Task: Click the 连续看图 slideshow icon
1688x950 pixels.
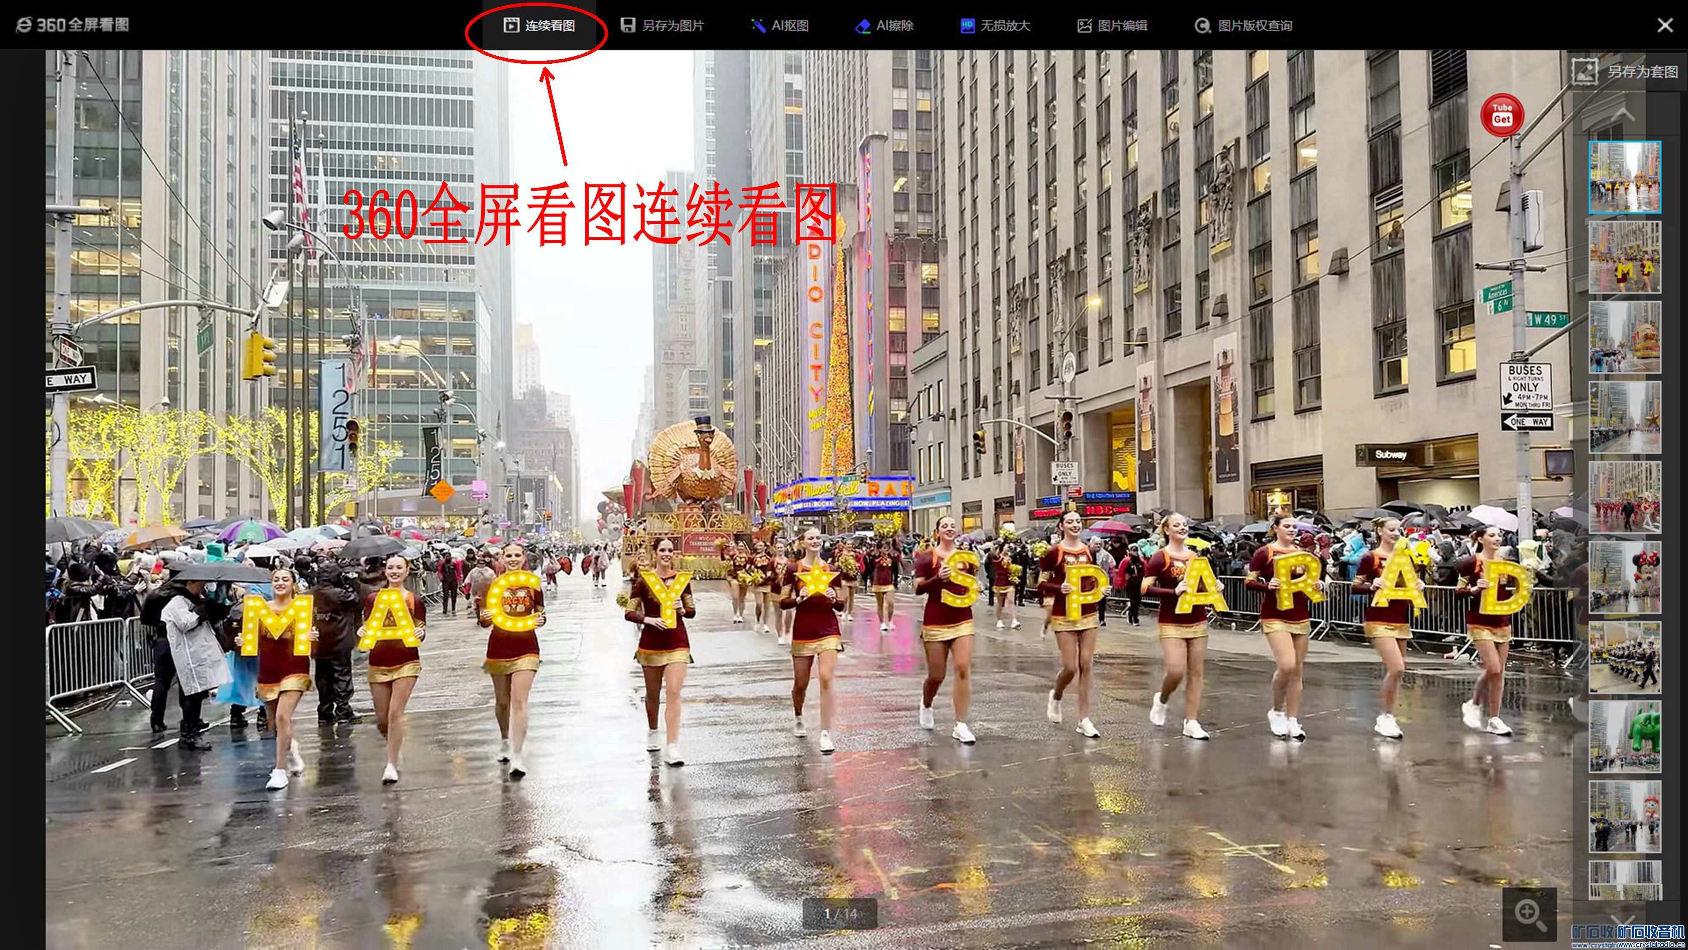Action: point(511,26)
